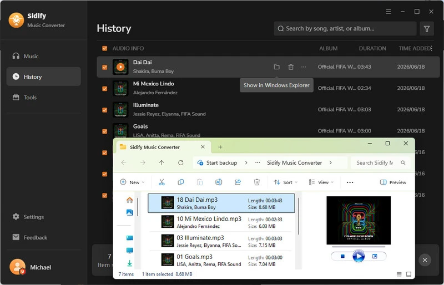Expand chevron after Sidify Music Converter breadcrumb
The height and width of the screenshot is (285, 444).
[x=330, y=162]
